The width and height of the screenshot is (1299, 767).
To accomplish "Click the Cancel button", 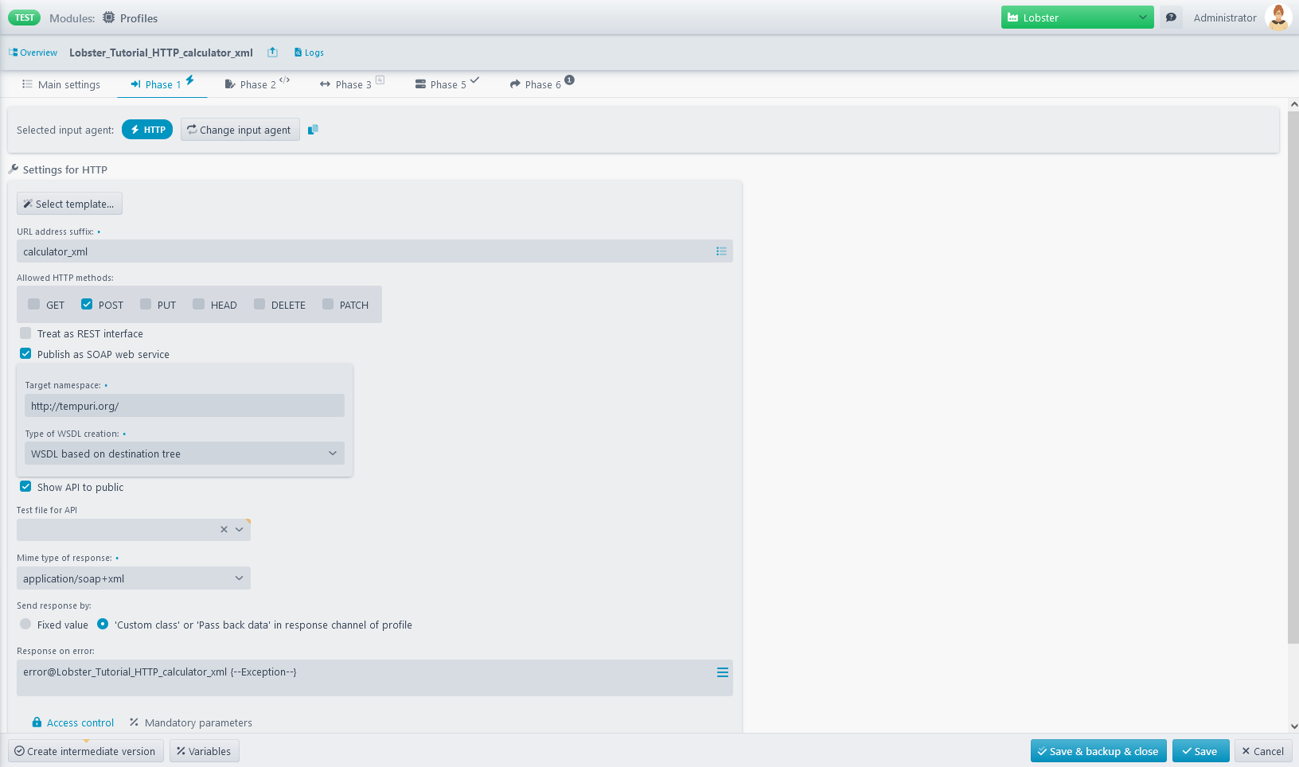I will [x=1263, y=751].
